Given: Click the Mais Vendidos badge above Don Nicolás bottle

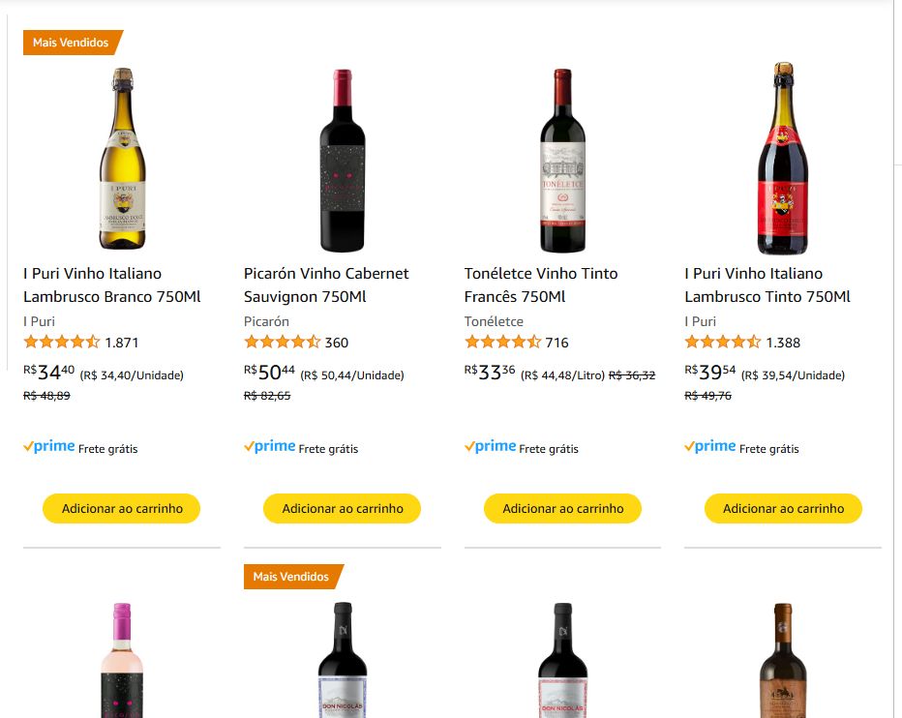Looking at the screenshot, I should pos(292,577).
